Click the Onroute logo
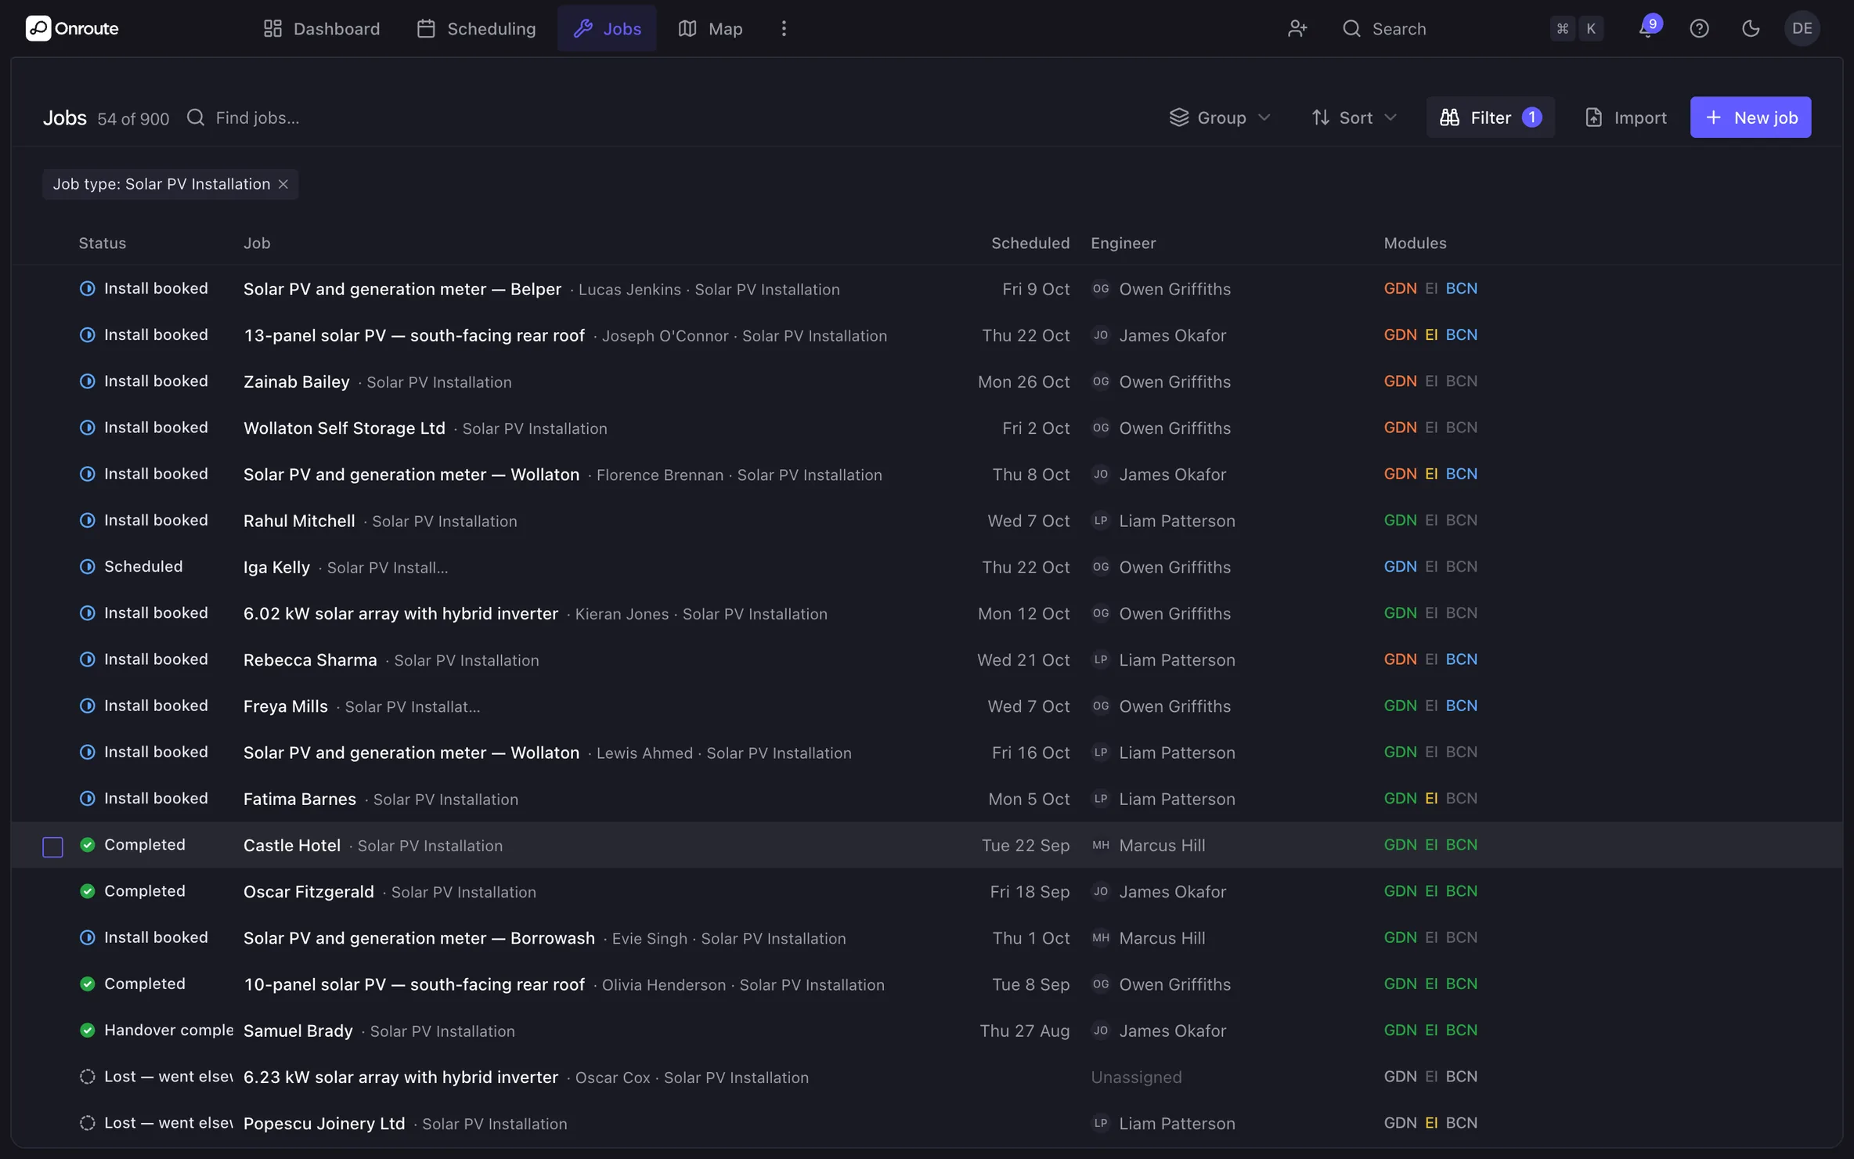 point(72,28)
